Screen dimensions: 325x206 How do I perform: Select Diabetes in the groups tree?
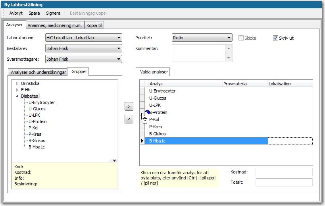click(x=29, y=96)
